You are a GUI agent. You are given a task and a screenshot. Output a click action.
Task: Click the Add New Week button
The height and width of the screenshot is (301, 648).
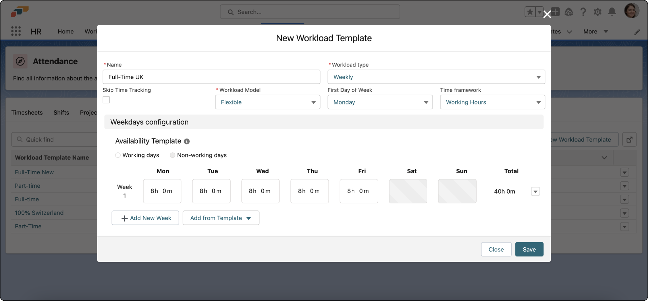(x=145, y=218)
